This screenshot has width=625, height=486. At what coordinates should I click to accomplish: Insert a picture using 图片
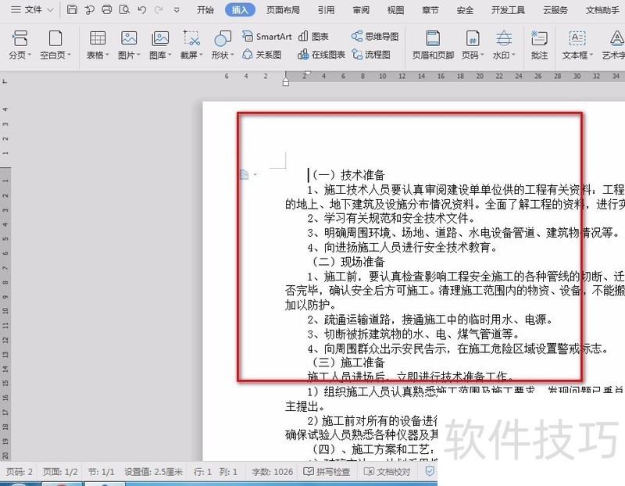tap(129, 45)
